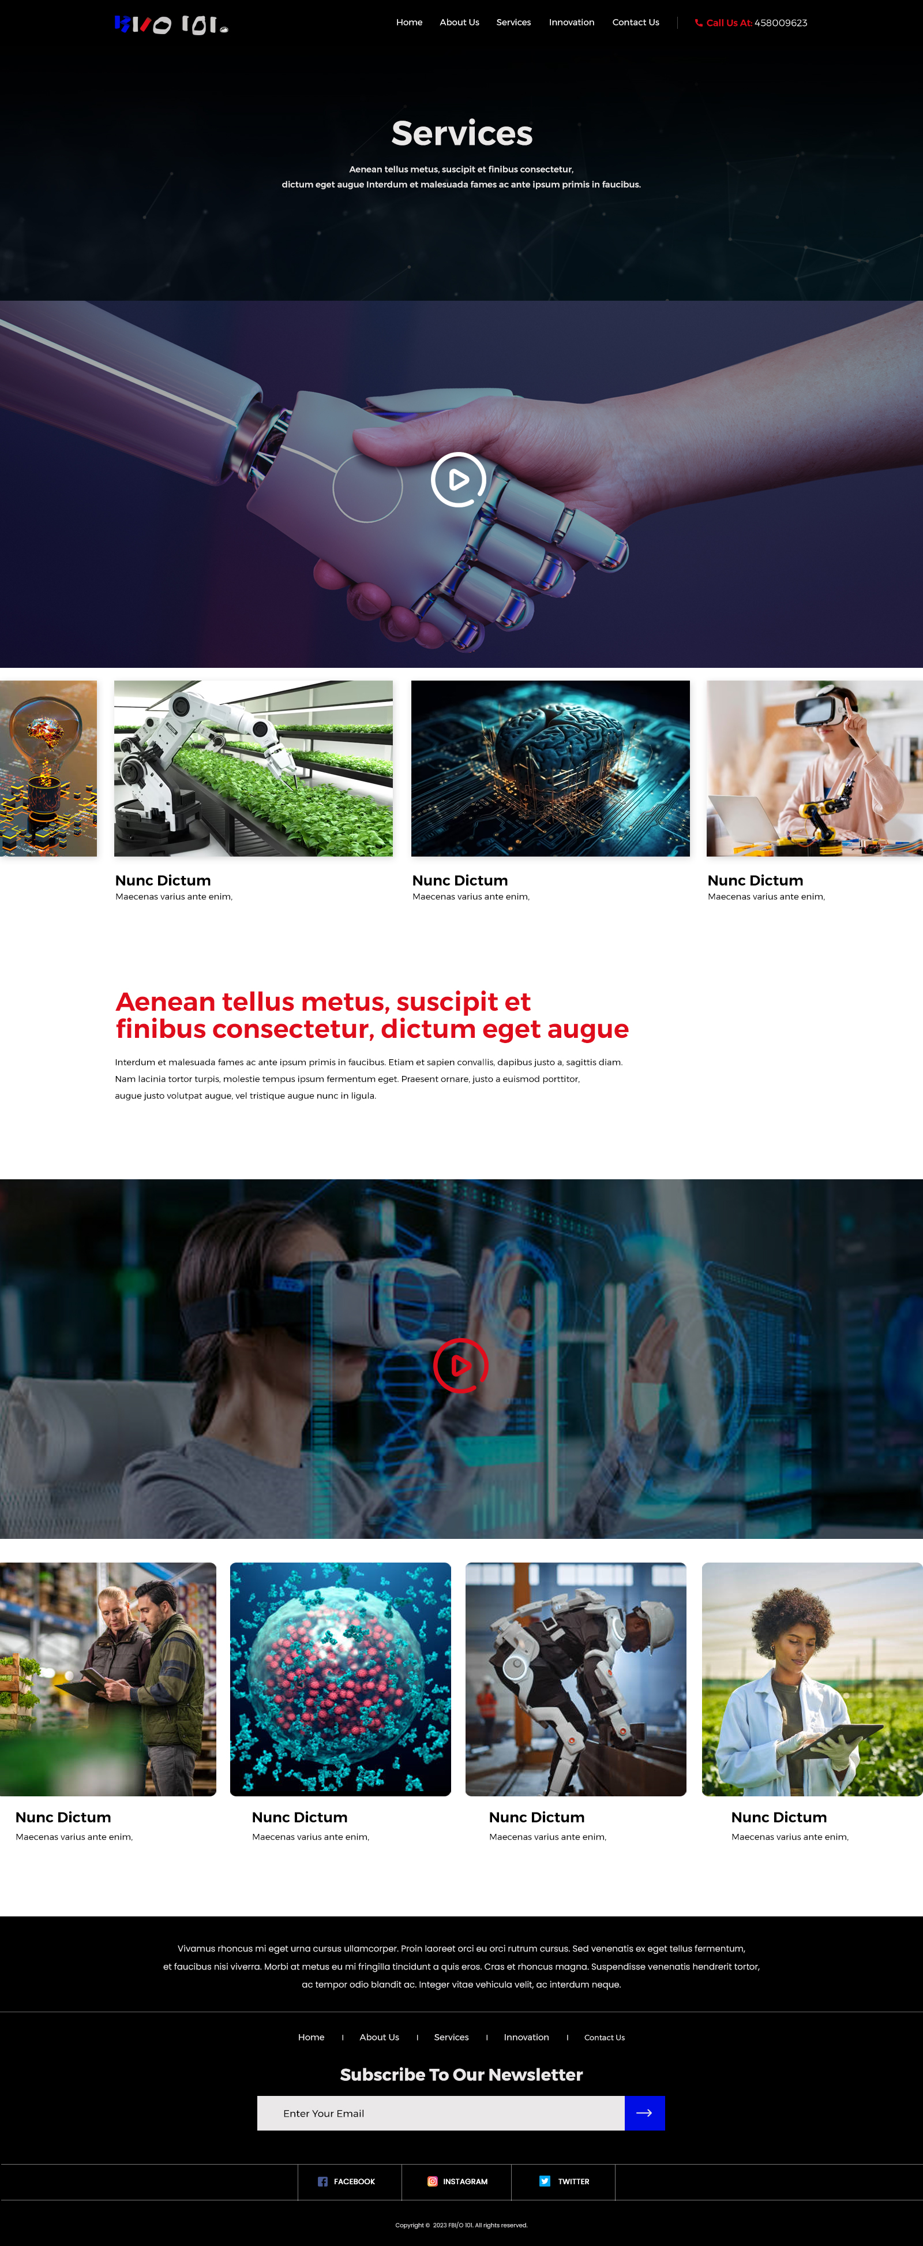Open the robotic arm farming thumbnail
Screen dimensions: 923x2246
253,768
